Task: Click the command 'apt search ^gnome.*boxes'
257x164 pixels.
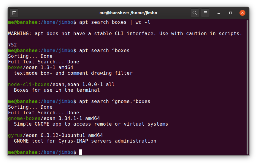Action: 115,101
